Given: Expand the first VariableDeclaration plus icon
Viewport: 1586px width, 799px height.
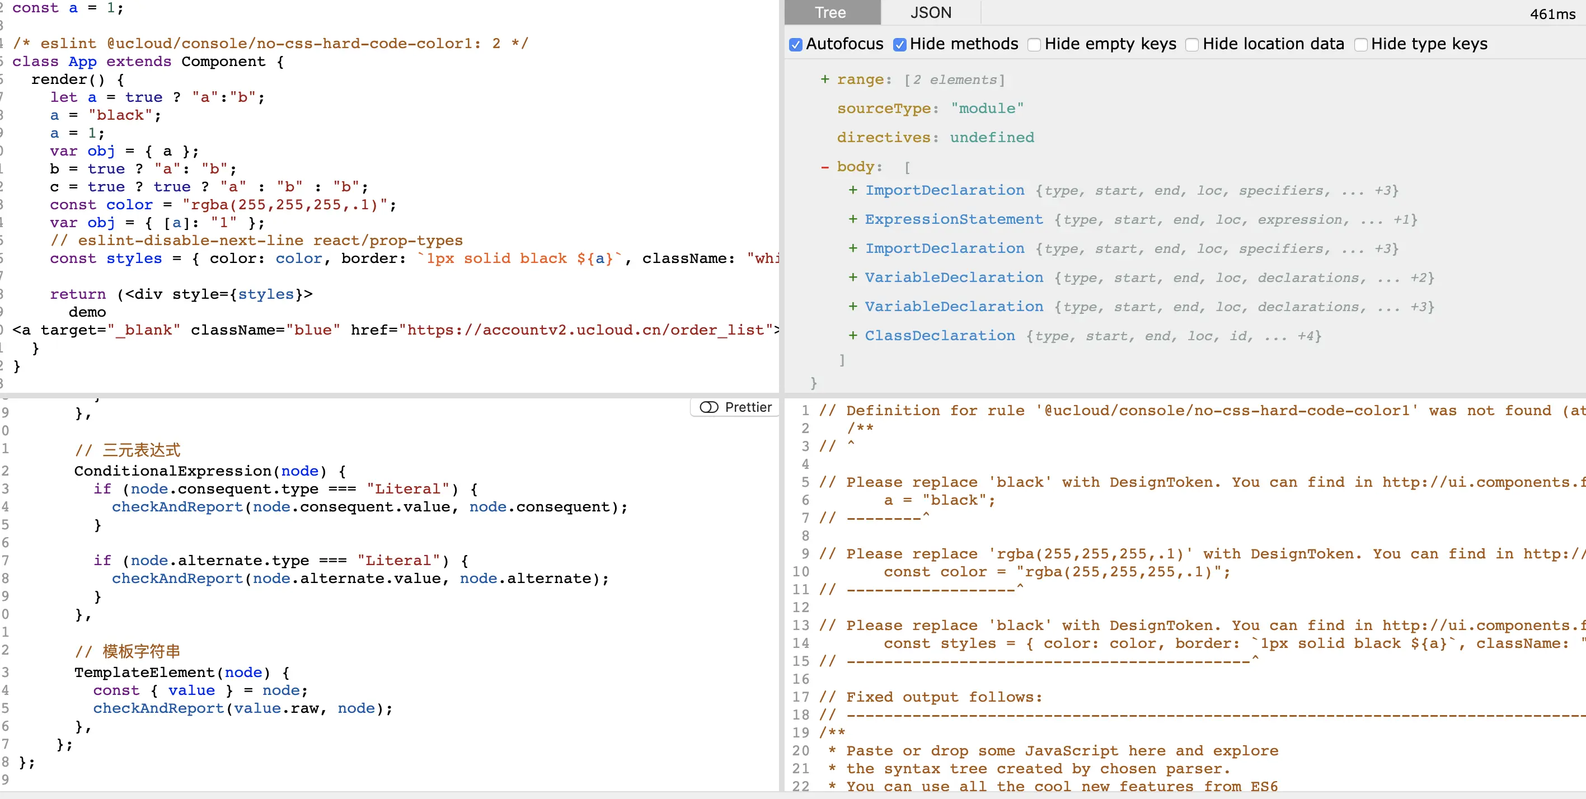Looking at the screenshot, I should [x=853, y=278].
